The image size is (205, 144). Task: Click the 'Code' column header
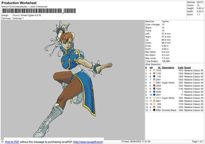(x=180, y=68)
